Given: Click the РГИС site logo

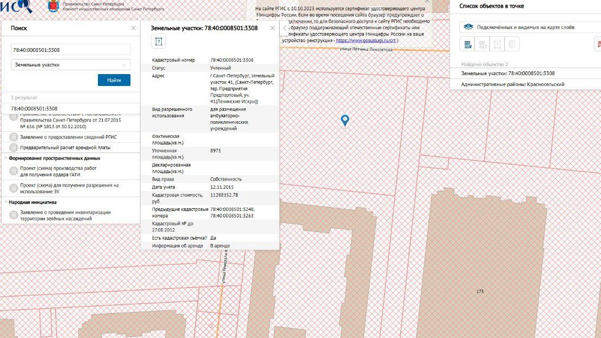Looking at the screenshot, I should [x=14, y=6].
